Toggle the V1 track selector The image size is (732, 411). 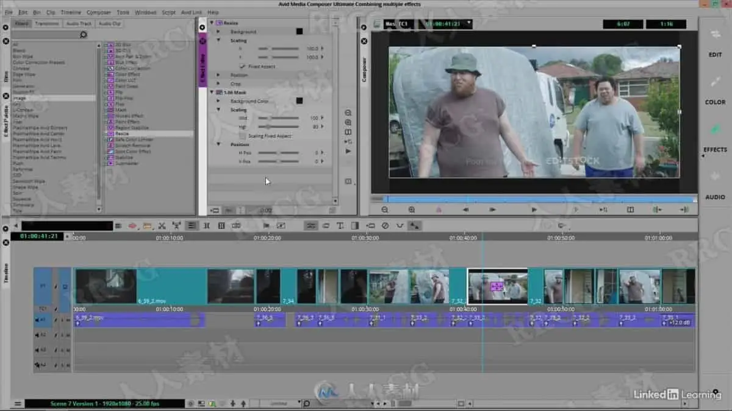pyautogui.click(x=43, y=286)
